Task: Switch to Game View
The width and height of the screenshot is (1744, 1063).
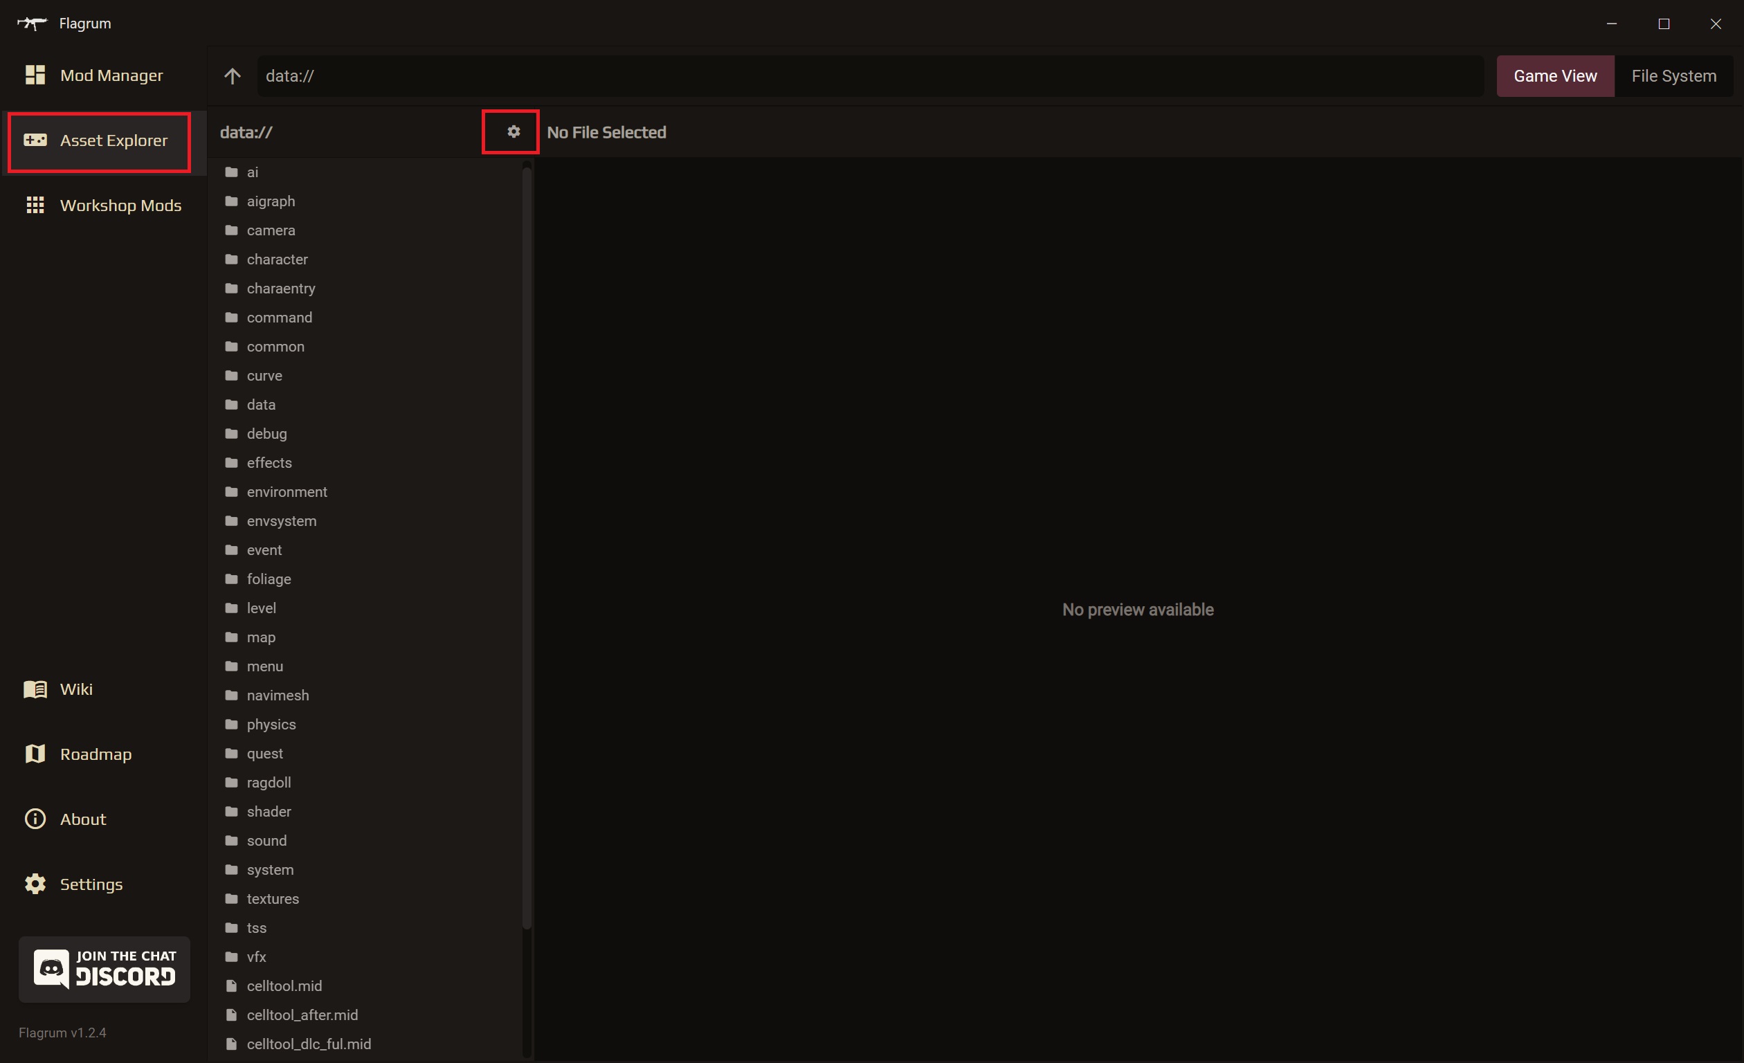Action: coord(1555,75)
